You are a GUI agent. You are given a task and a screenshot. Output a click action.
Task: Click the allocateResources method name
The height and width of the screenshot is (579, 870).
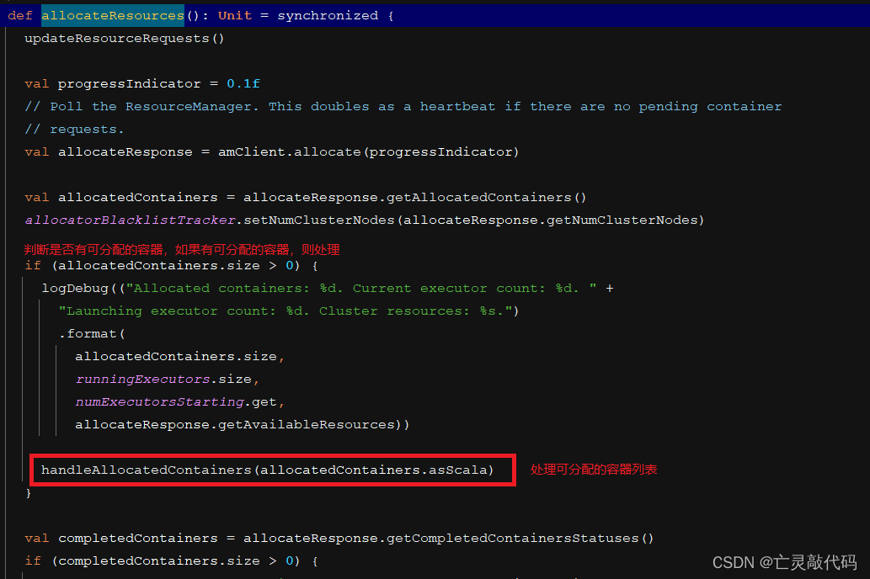coord(113,15)
